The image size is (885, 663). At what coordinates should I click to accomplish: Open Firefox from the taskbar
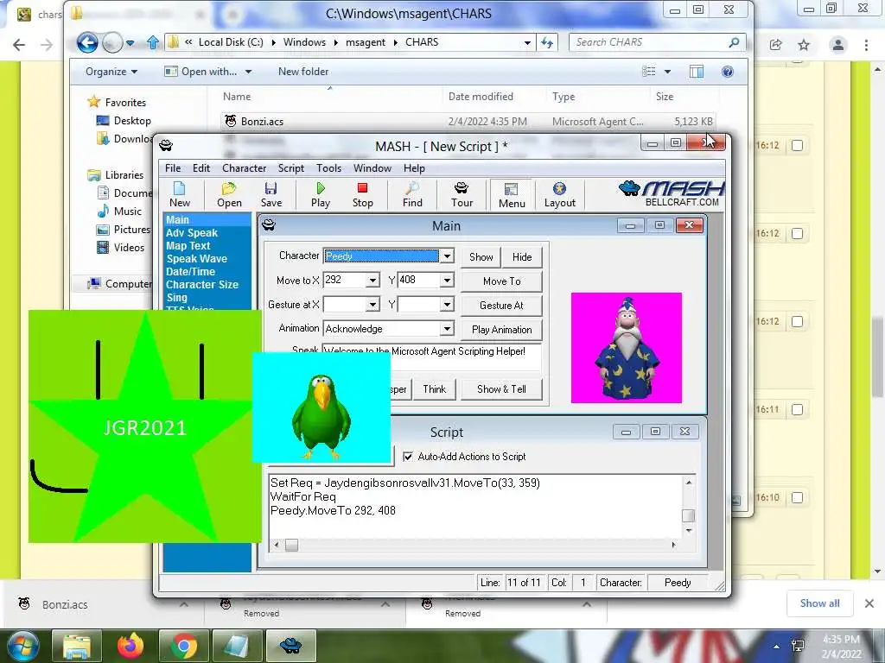coord(131,646)
